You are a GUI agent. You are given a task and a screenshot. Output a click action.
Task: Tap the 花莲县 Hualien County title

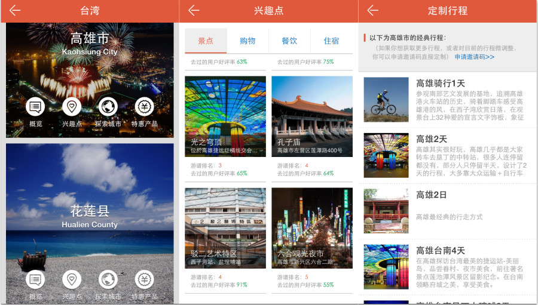click(90, 217)
